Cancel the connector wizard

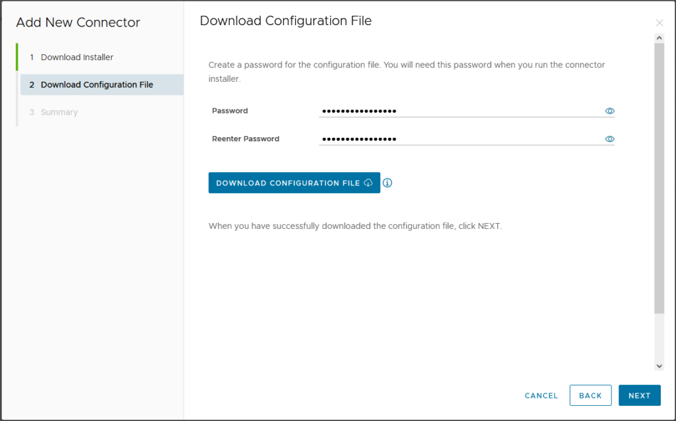coord(541,395)
